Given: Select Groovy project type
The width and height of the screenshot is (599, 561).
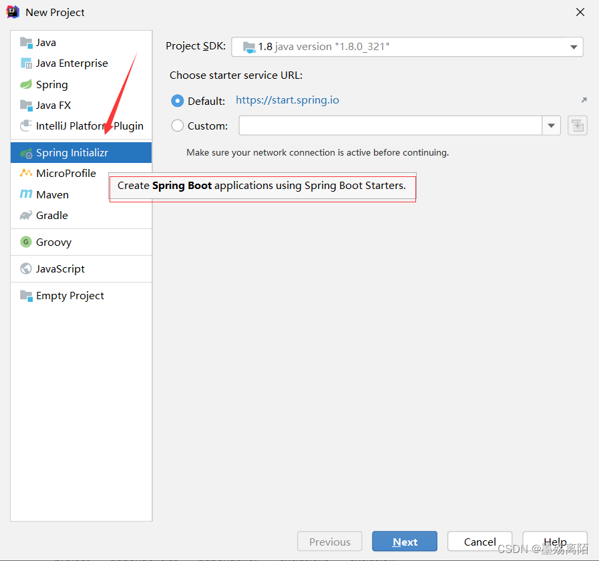Looking at the screenshot, I should click(81, 242).
